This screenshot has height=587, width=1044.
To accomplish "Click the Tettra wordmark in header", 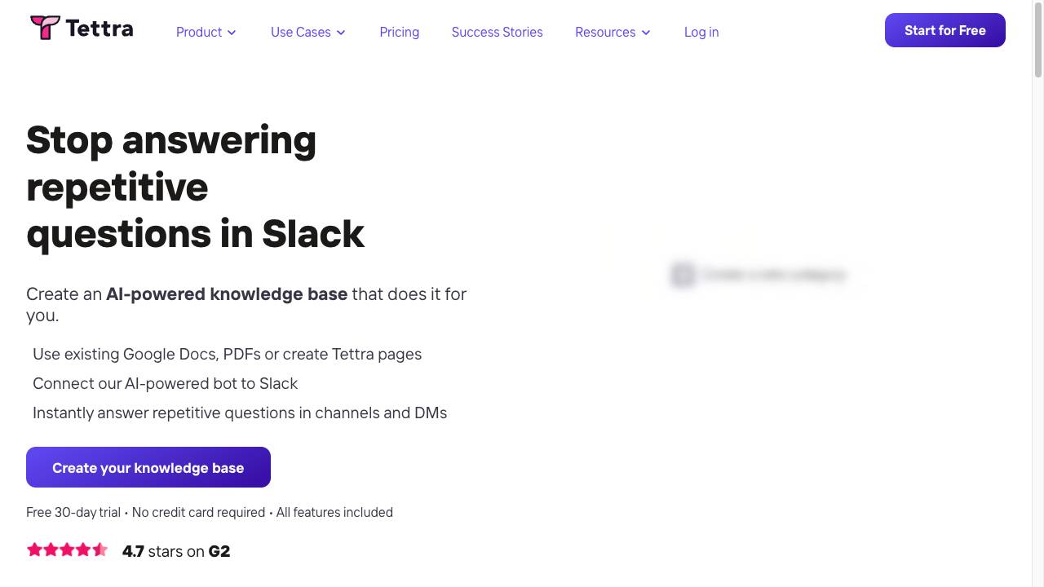I will tap(99, 29).
